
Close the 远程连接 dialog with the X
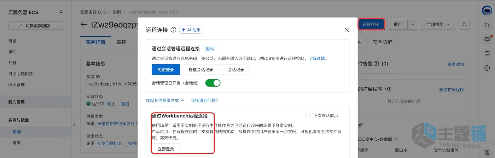click(x=346, y=30)
